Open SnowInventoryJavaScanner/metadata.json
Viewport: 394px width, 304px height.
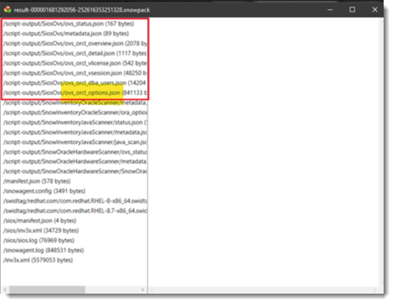point(75,132)
